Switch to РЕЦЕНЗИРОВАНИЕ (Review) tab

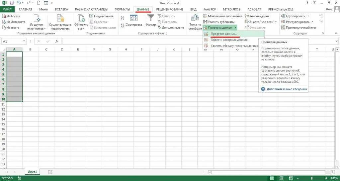(x=170, y=9)
